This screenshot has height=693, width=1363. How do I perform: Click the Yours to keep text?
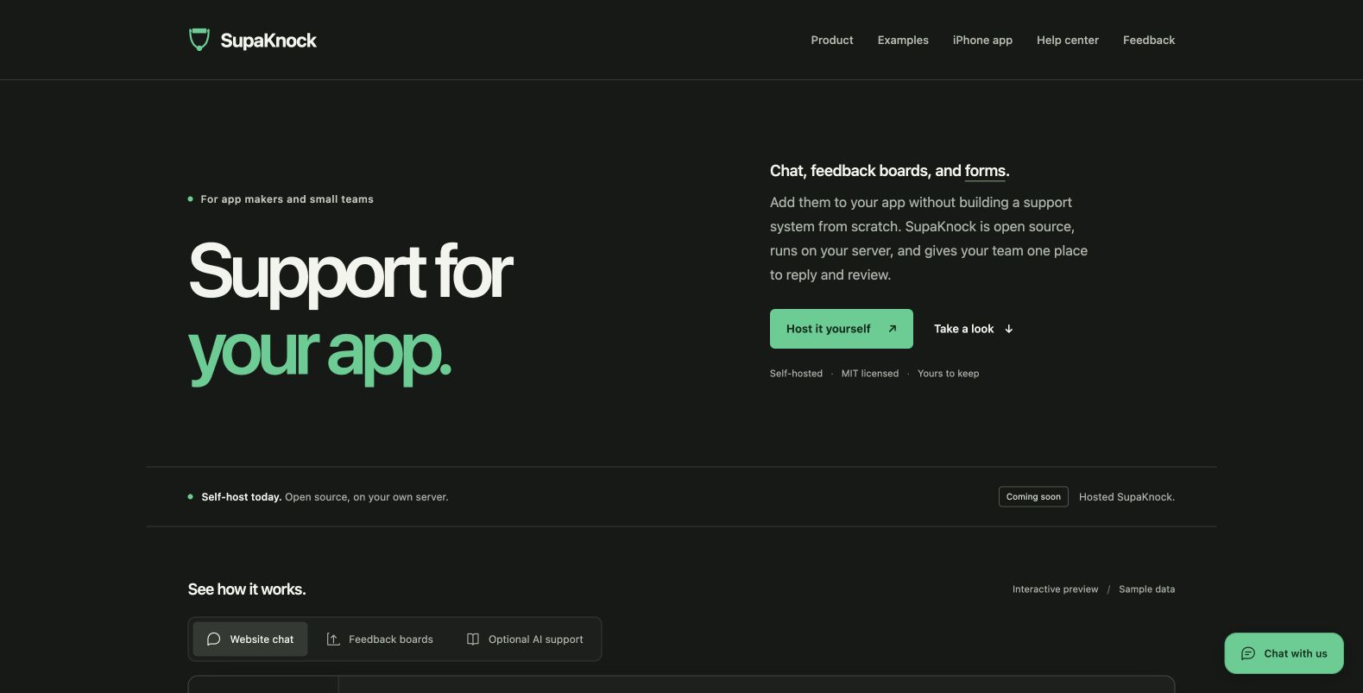948,374
